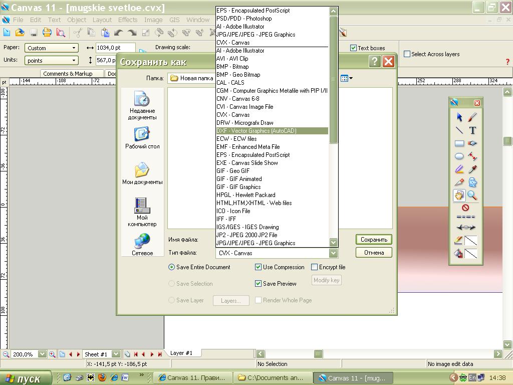Click the fill bucket icon in the toolbox

(x=458, y=253)
